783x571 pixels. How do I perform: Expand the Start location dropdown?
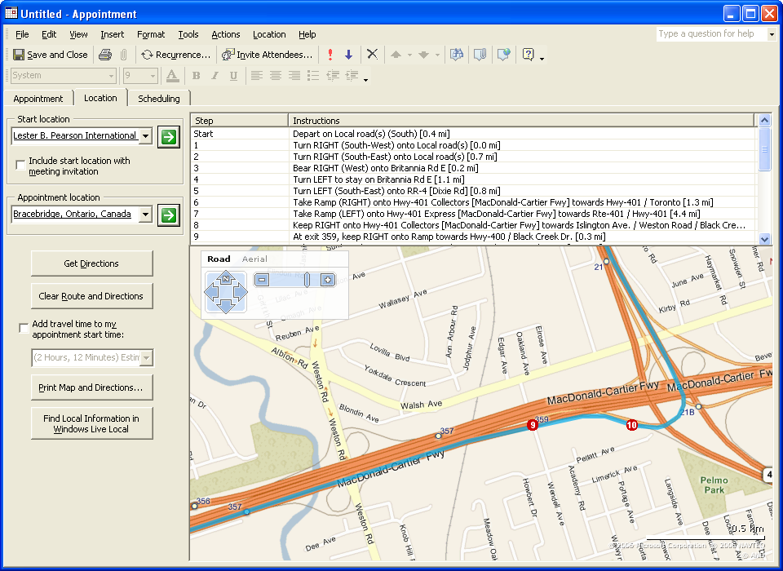click(x=145, y=136)
